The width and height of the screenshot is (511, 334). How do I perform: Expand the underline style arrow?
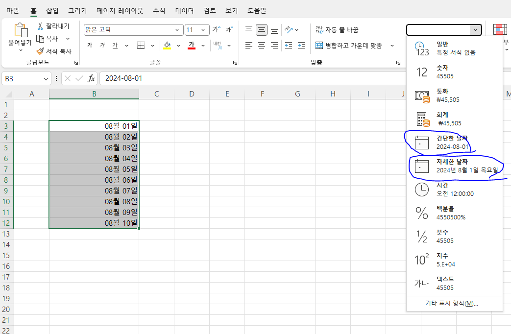[126, 46]
